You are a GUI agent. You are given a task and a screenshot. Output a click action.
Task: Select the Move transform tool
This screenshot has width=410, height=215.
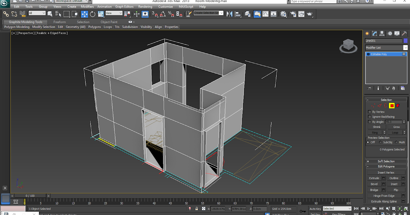pyautogui.click(x=84, y=14)
